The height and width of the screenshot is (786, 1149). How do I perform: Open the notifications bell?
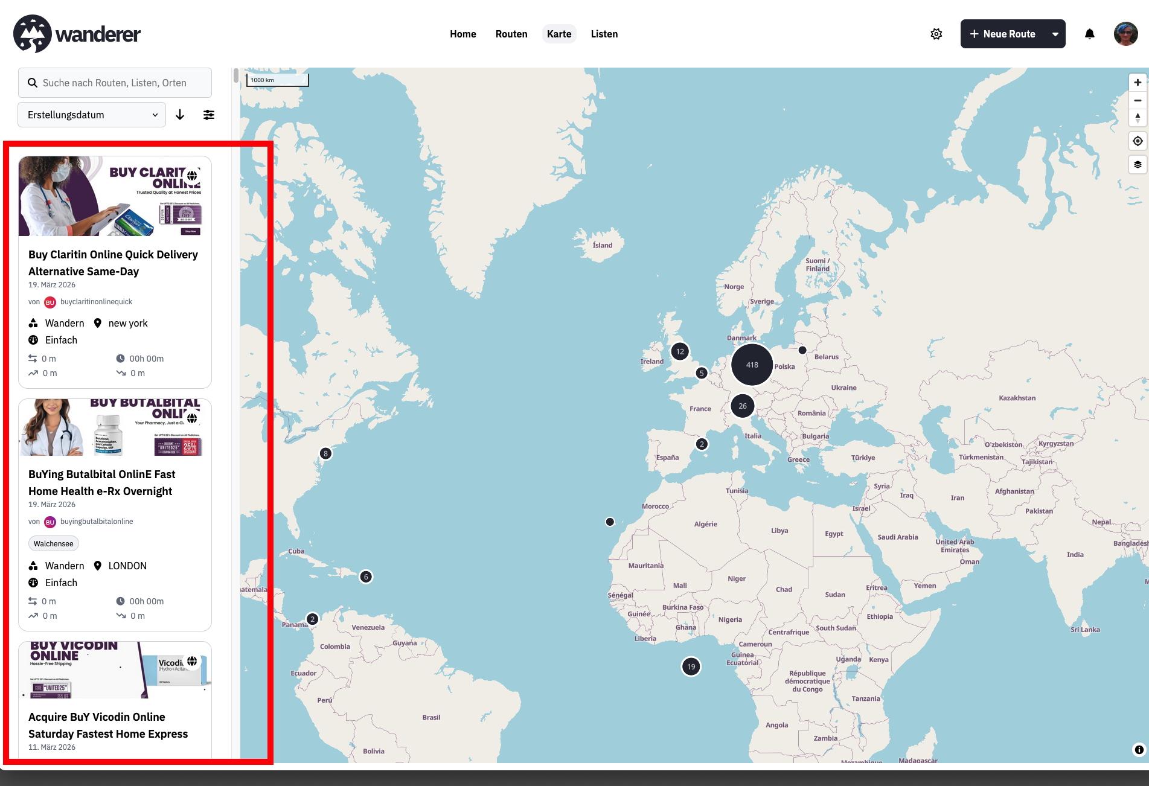point(1089,34)
